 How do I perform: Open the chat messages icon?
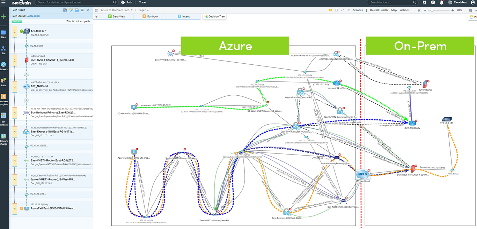point(433,2)
